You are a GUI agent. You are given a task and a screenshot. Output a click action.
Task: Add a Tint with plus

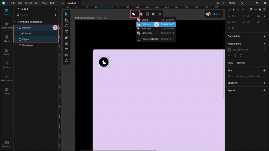tap(264, 71)
